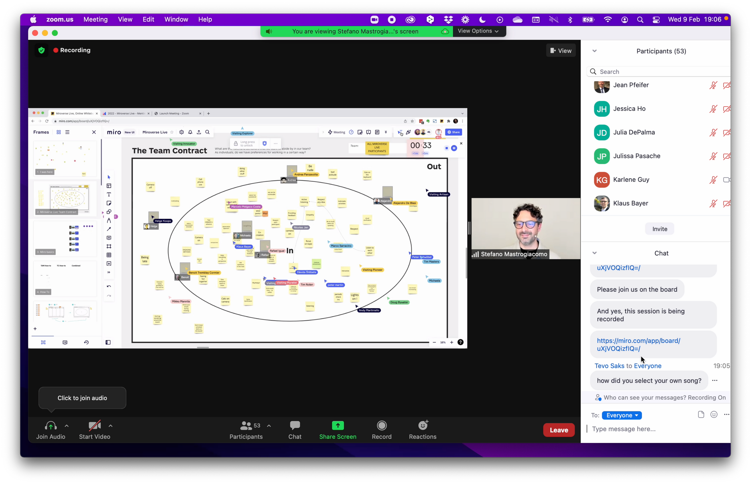This screenshot has width=751, height=484.
Task: Toggle Karlene Guy's microphone mute icon
Action: [713, 180]
